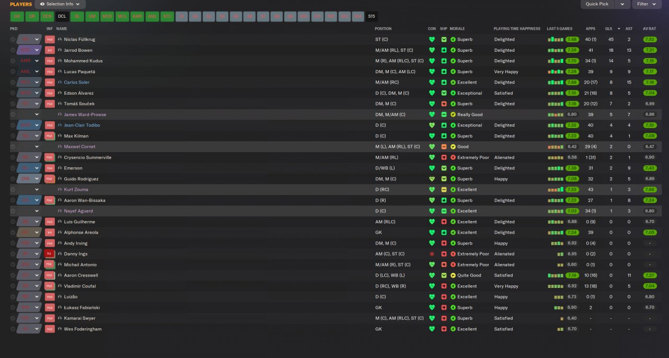Open James Ward-Prowse's empty position dropdown
Viewport: 669px width, 358px height.
pyautogui.click(x=29, y=114)
